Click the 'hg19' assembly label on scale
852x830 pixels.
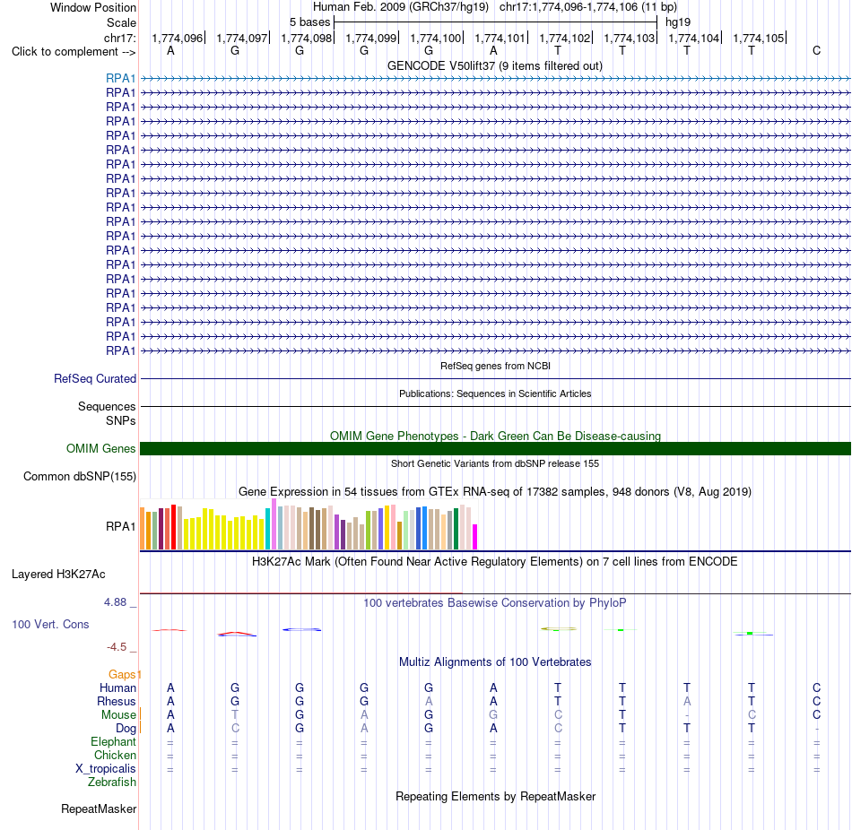(x=678, y=22)
